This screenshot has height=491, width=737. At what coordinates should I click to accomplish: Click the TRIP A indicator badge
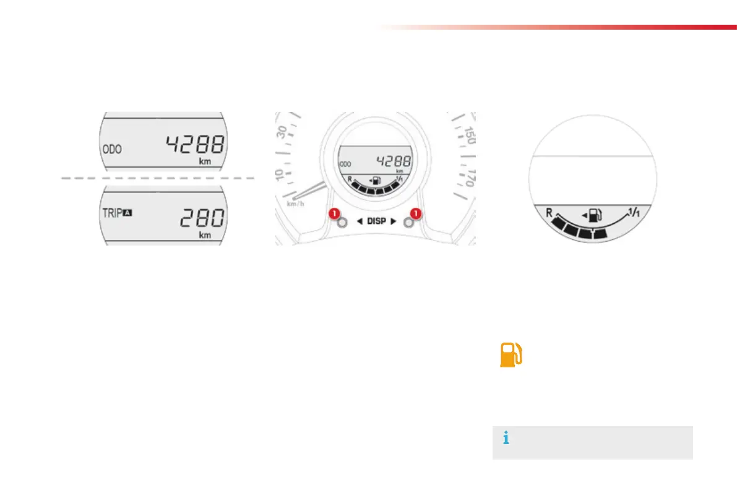point(127,213)
